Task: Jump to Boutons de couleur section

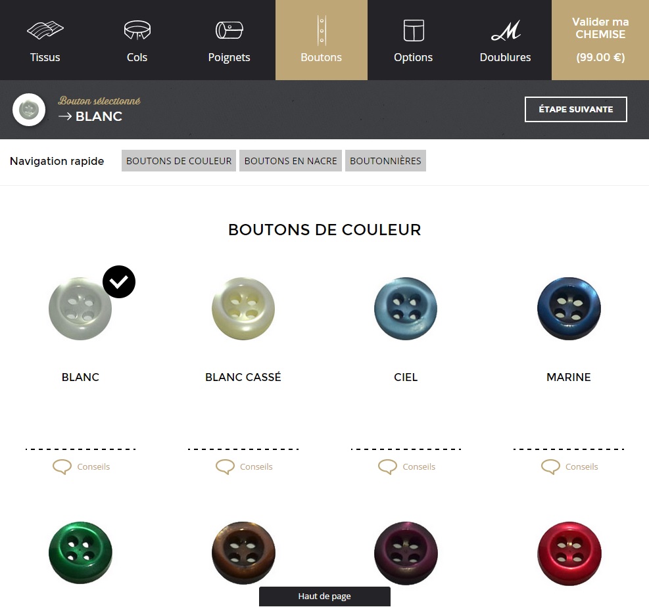Action: click(x=179, y=161)
